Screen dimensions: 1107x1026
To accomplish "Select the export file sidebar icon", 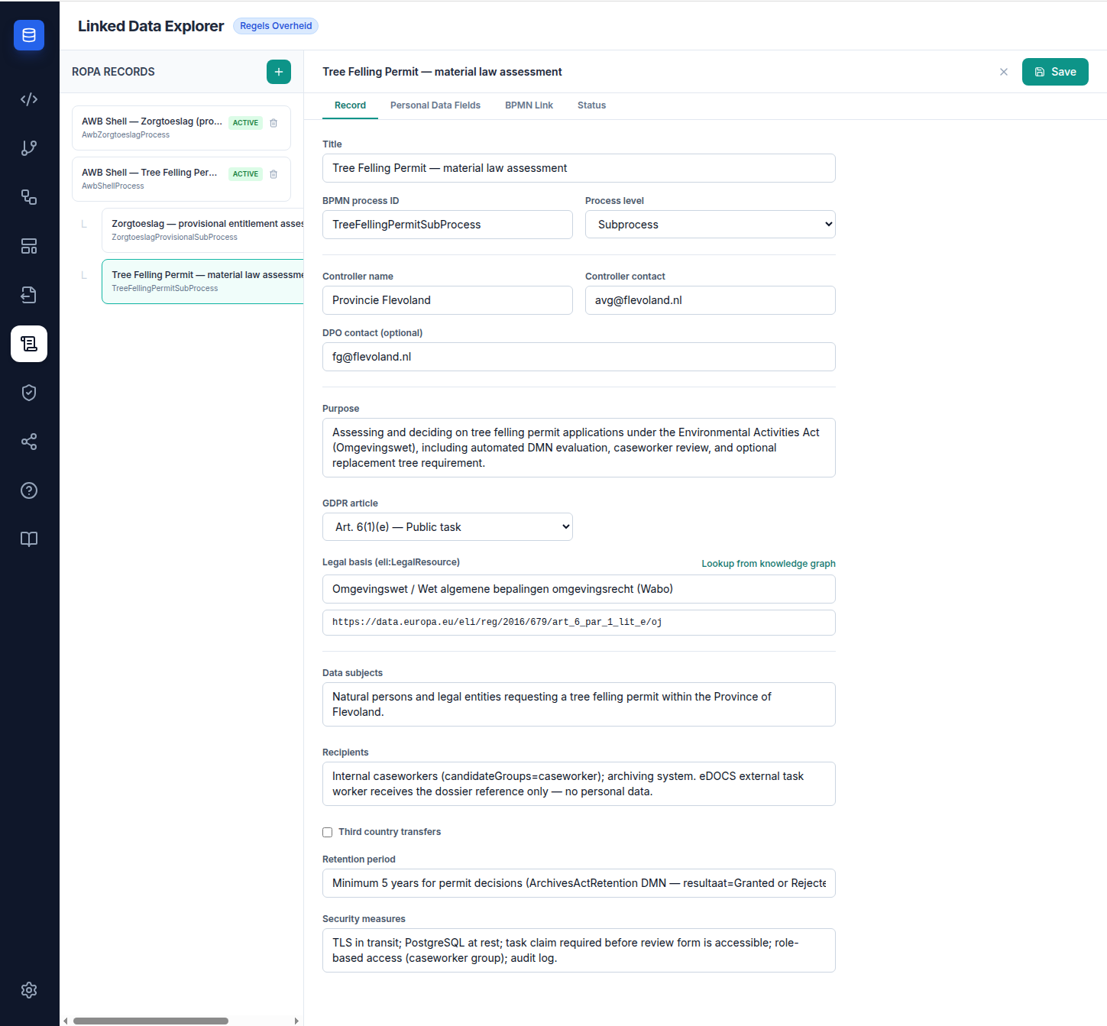I will click(28, 294).
